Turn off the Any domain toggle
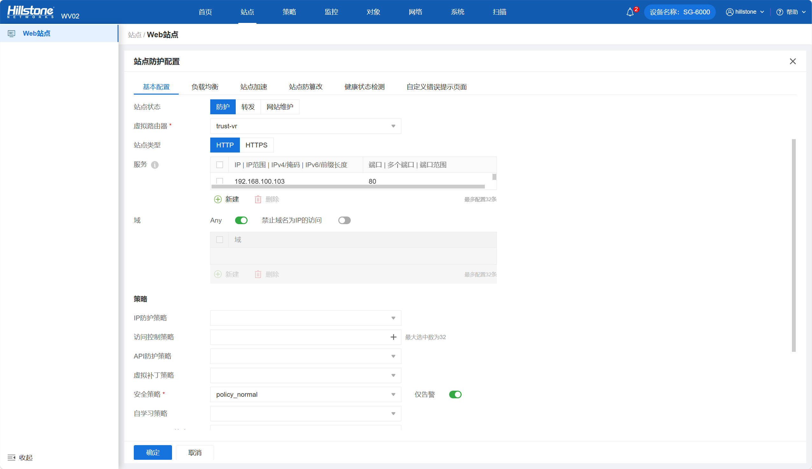This screenshot has width=812, height=469. [x=241, y=220]
